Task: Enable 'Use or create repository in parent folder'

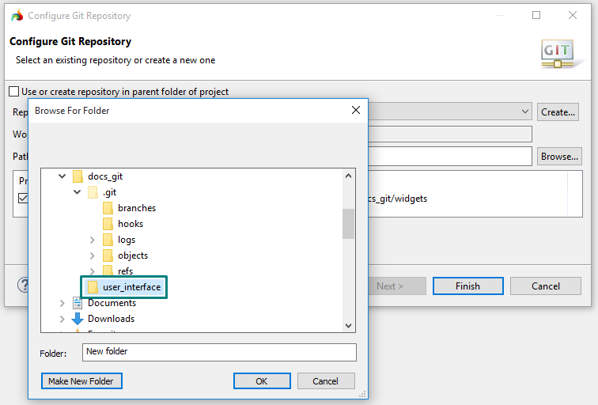Action: coord(14,92)
